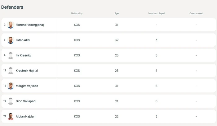Open Dion Gallapeni profile link
Viewport: 217px width, 126px height.
tap(26, 101)
